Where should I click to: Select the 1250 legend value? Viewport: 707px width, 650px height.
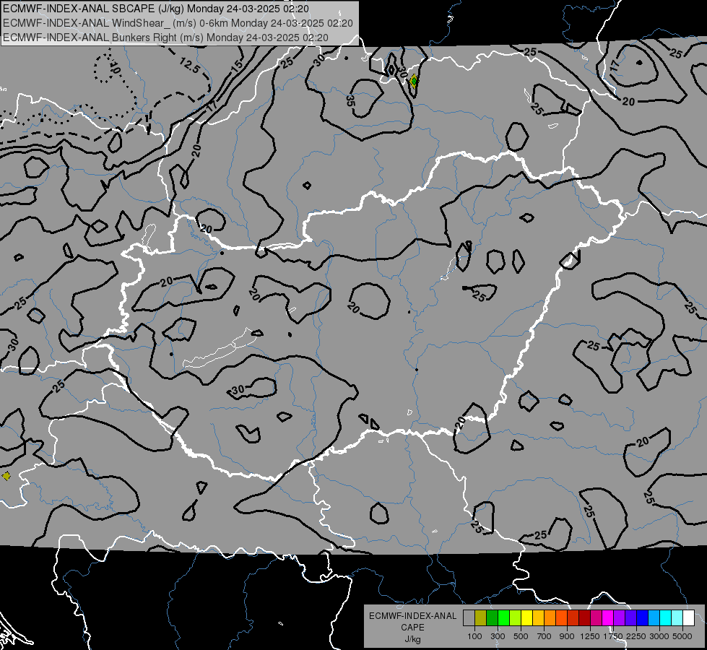click(590, 636)
